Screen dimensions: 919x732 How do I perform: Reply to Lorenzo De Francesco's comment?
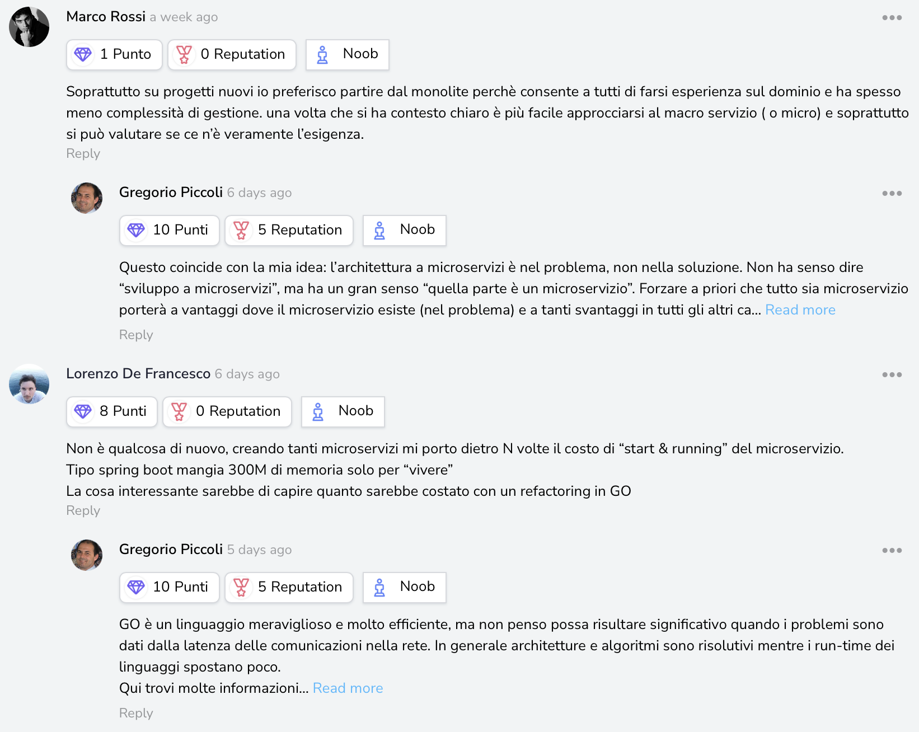(x=83, y=510)
